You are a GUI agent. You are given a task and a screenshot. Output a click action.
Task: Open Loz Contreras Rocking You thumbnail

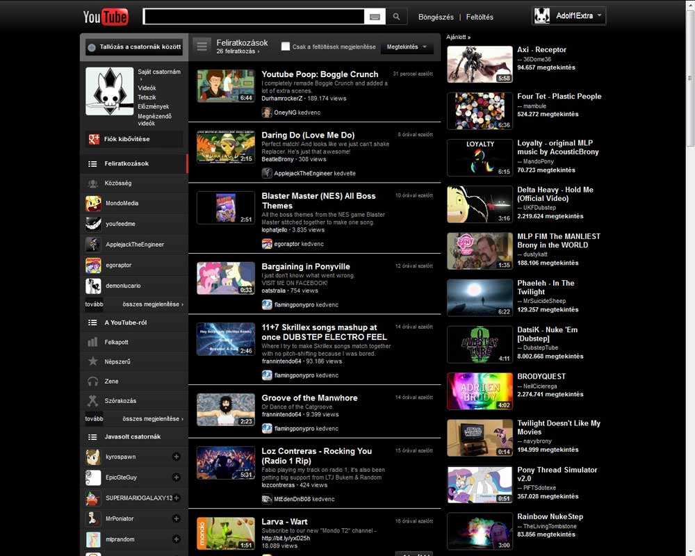click(226, 463)
